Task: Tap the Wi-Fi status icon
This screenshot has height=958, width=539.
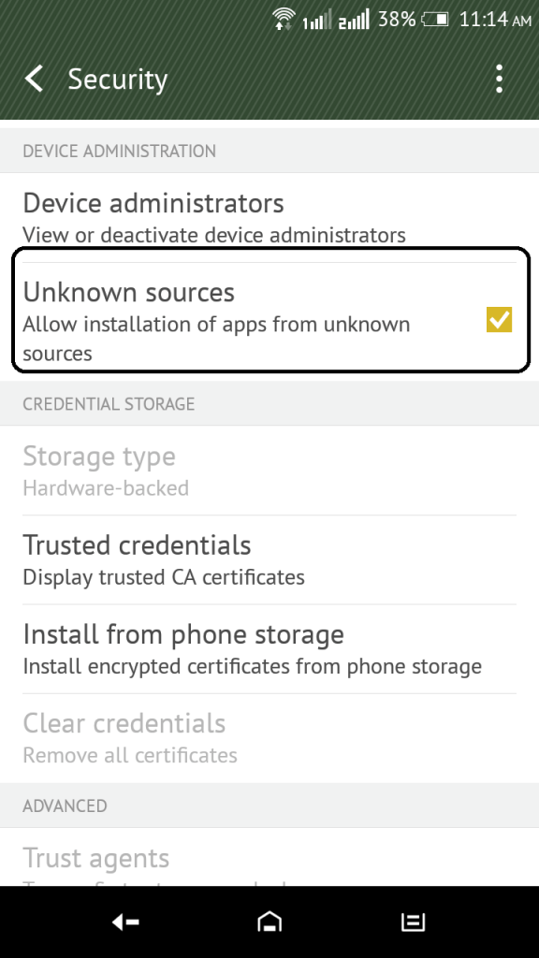Action: (284, 19)
